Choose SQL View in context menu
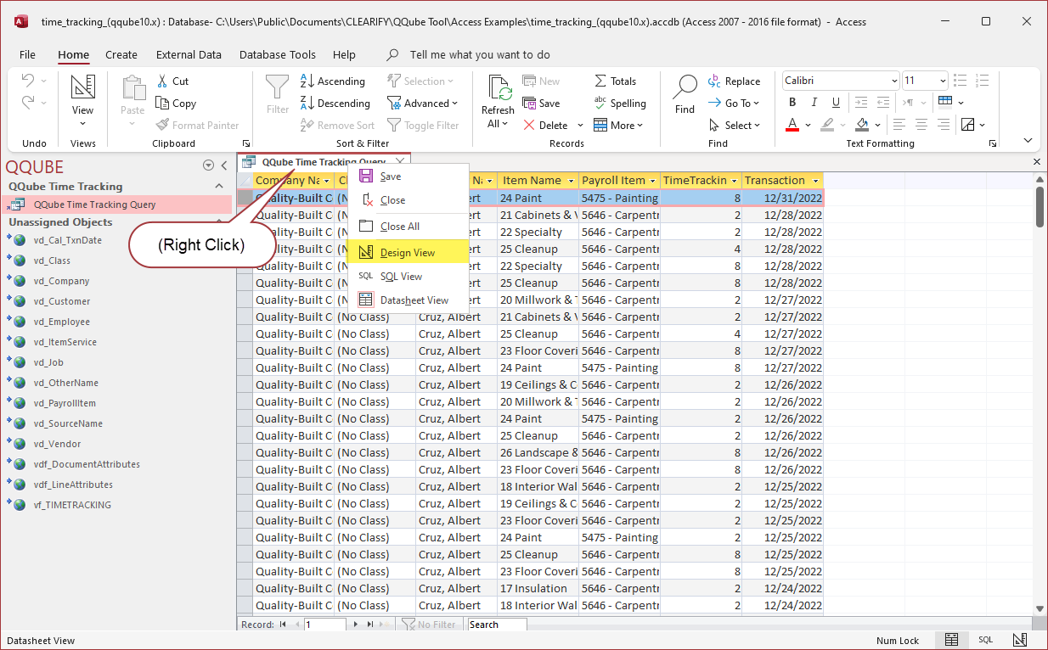1048x650 pixels. click(x=408, y=276)
